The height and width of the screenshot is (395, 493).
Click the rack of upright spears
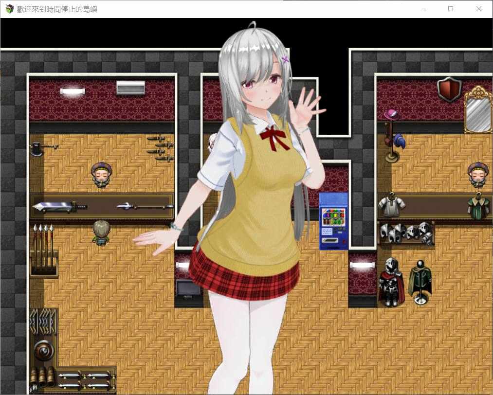tap(44, 250)
